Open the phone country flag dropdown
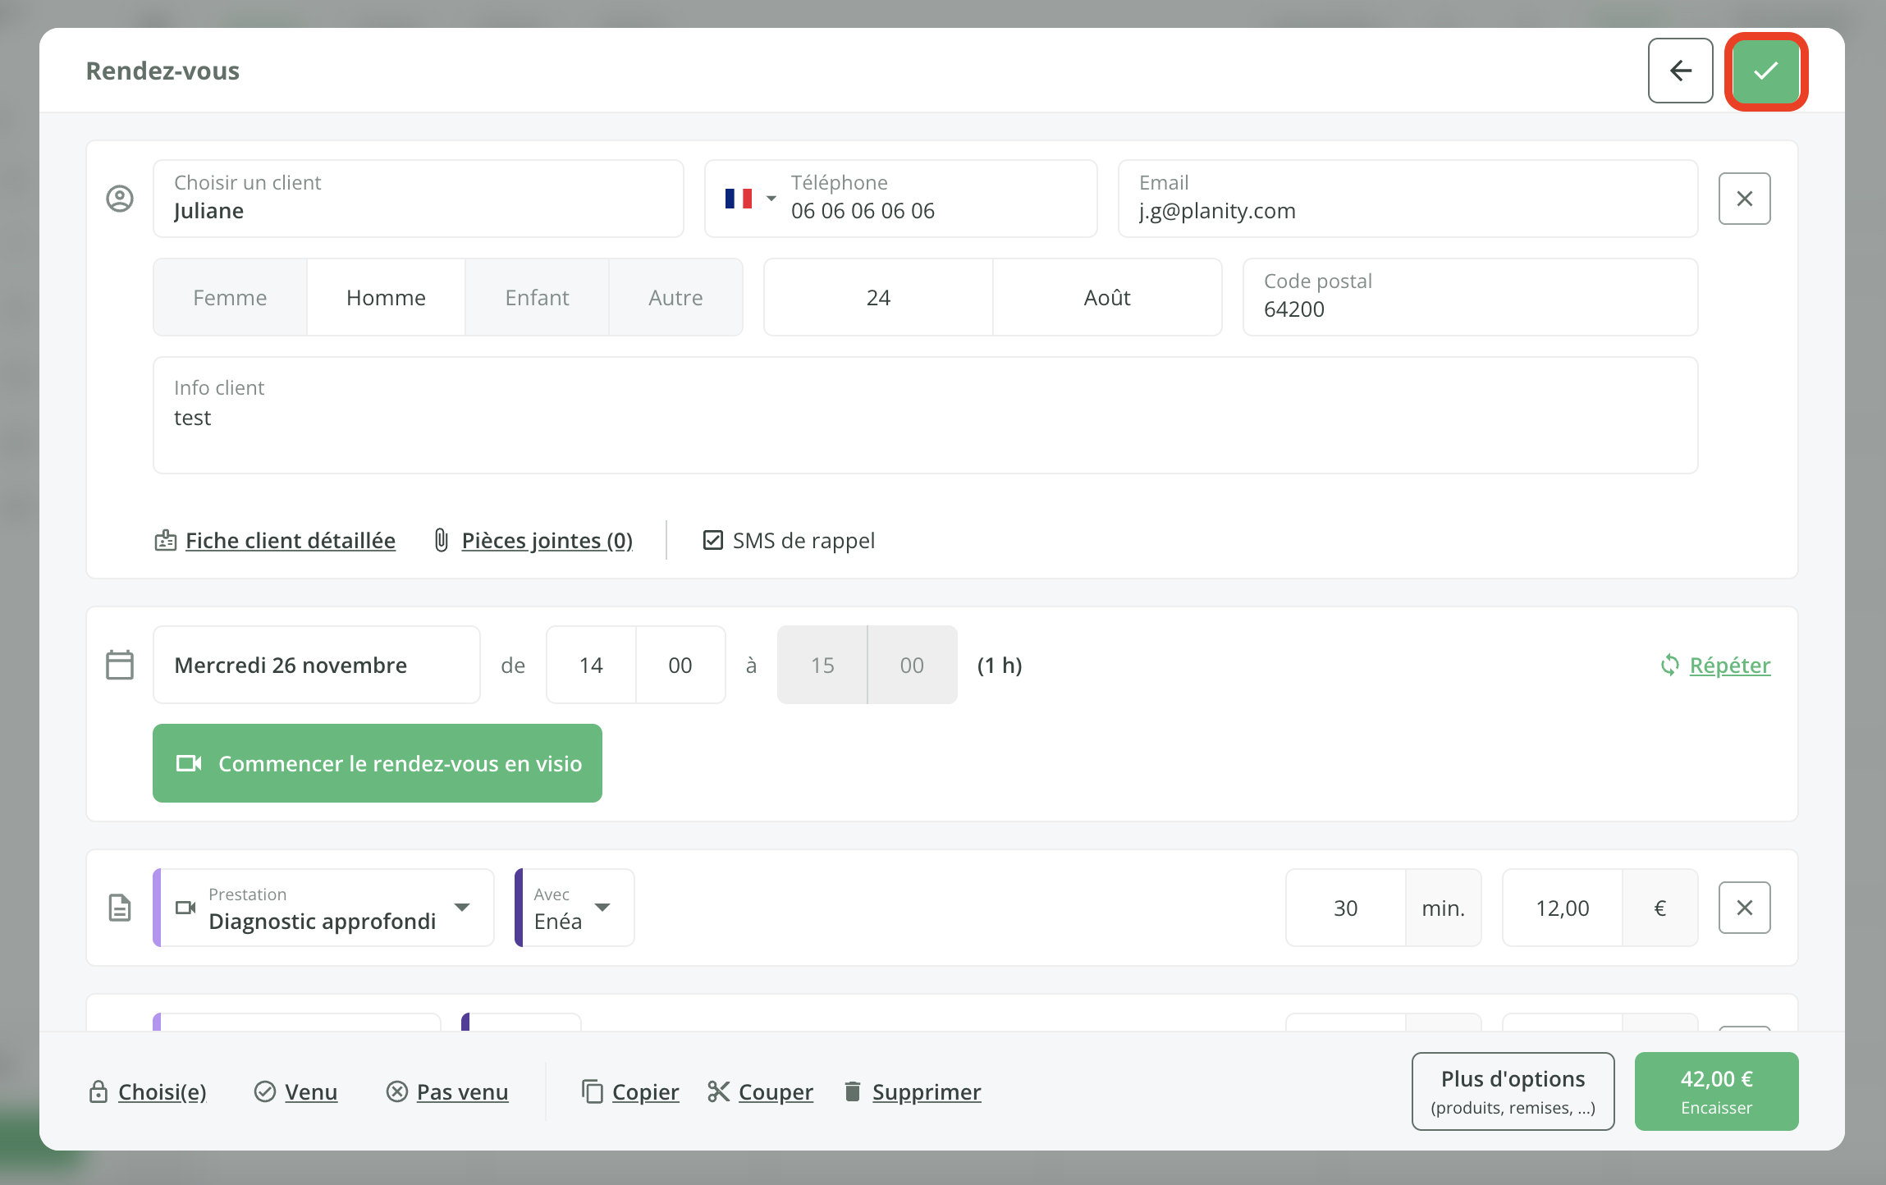The width and height of the screenshot is (1886, 1185). (750, 199)
